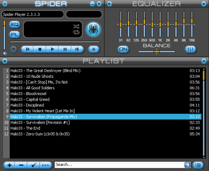Open the main menu in the Spider title bar
The image size is (209, 171).
(5, 4)
